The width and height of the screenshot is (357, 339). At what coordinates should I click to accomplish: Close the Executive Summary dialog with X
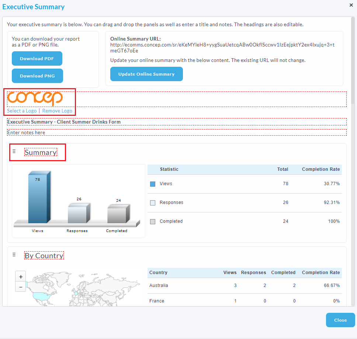point(351,5)
